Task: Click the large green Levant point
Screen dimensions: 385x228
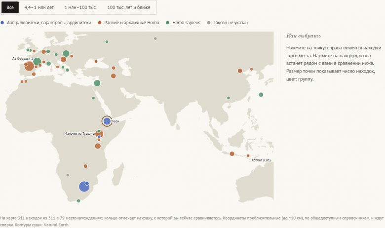Action: [x=97, y=83]
